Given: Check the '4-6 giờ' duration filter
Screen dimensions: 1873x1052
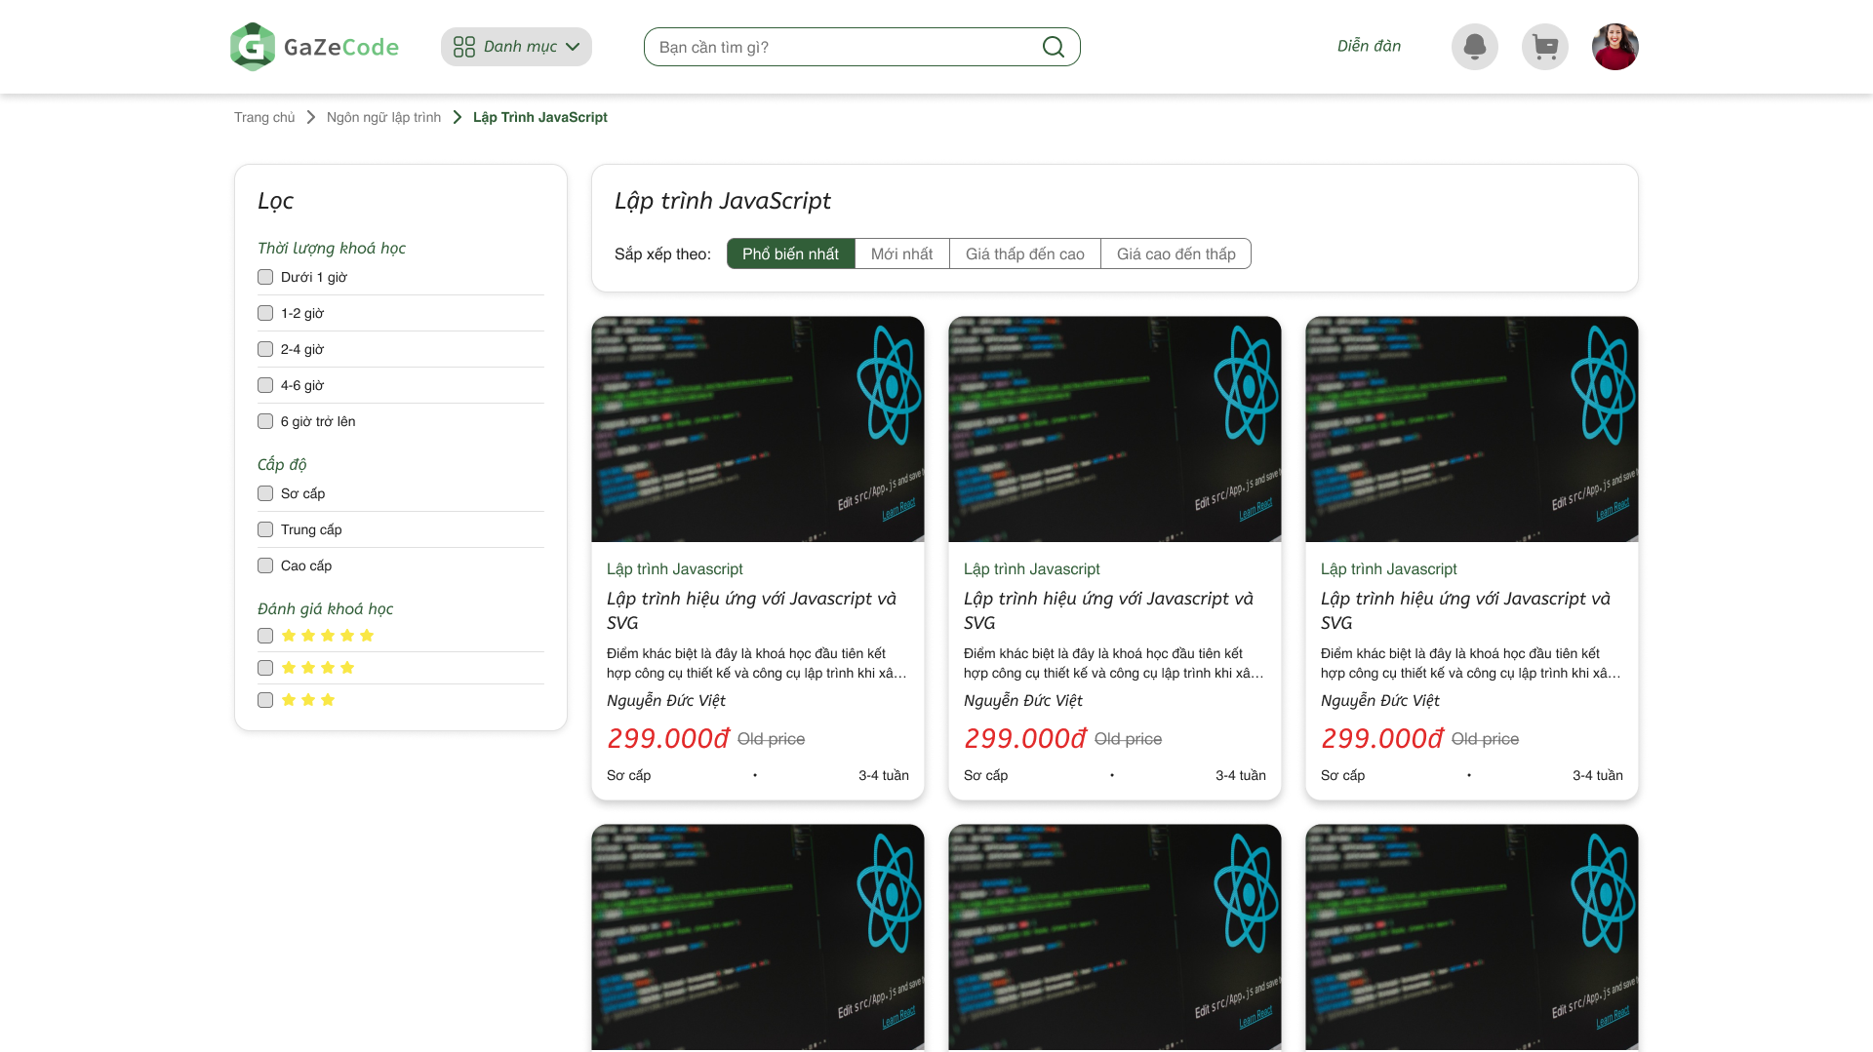Looking at the screenshot, I should (265, 385).
